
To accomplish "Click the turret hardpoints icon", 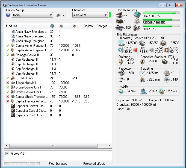I will 119,15.
